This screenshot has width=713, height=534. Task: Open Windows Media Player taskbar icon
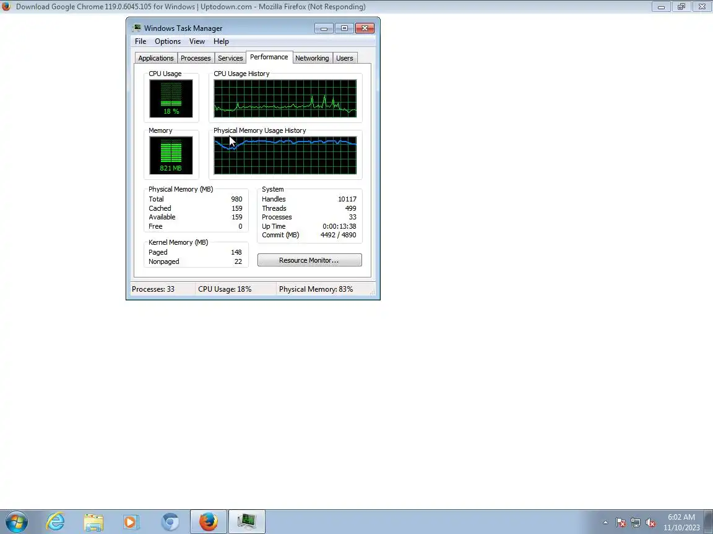tap(131, 522)
